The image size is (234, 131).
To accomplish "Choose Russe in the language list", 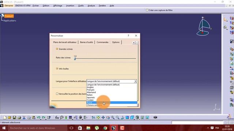I will 112,103.
